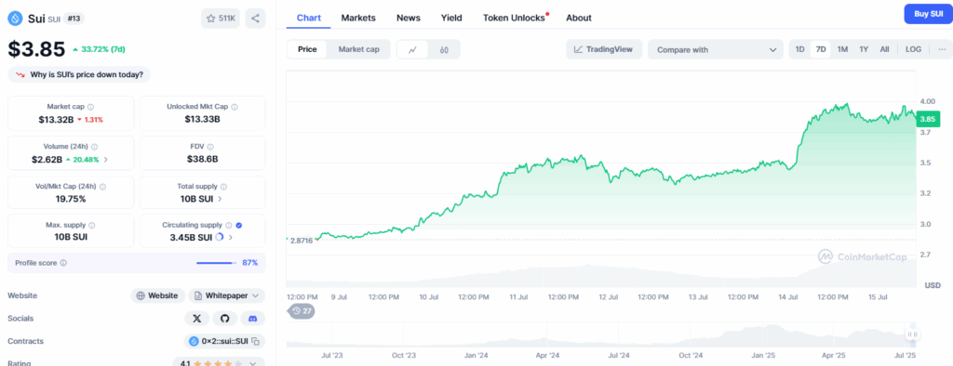Image resolution: width=953 pixels, height=366 pixels.
Task: Click the $38.6B FDV value
Action: [x=202, y=159]
